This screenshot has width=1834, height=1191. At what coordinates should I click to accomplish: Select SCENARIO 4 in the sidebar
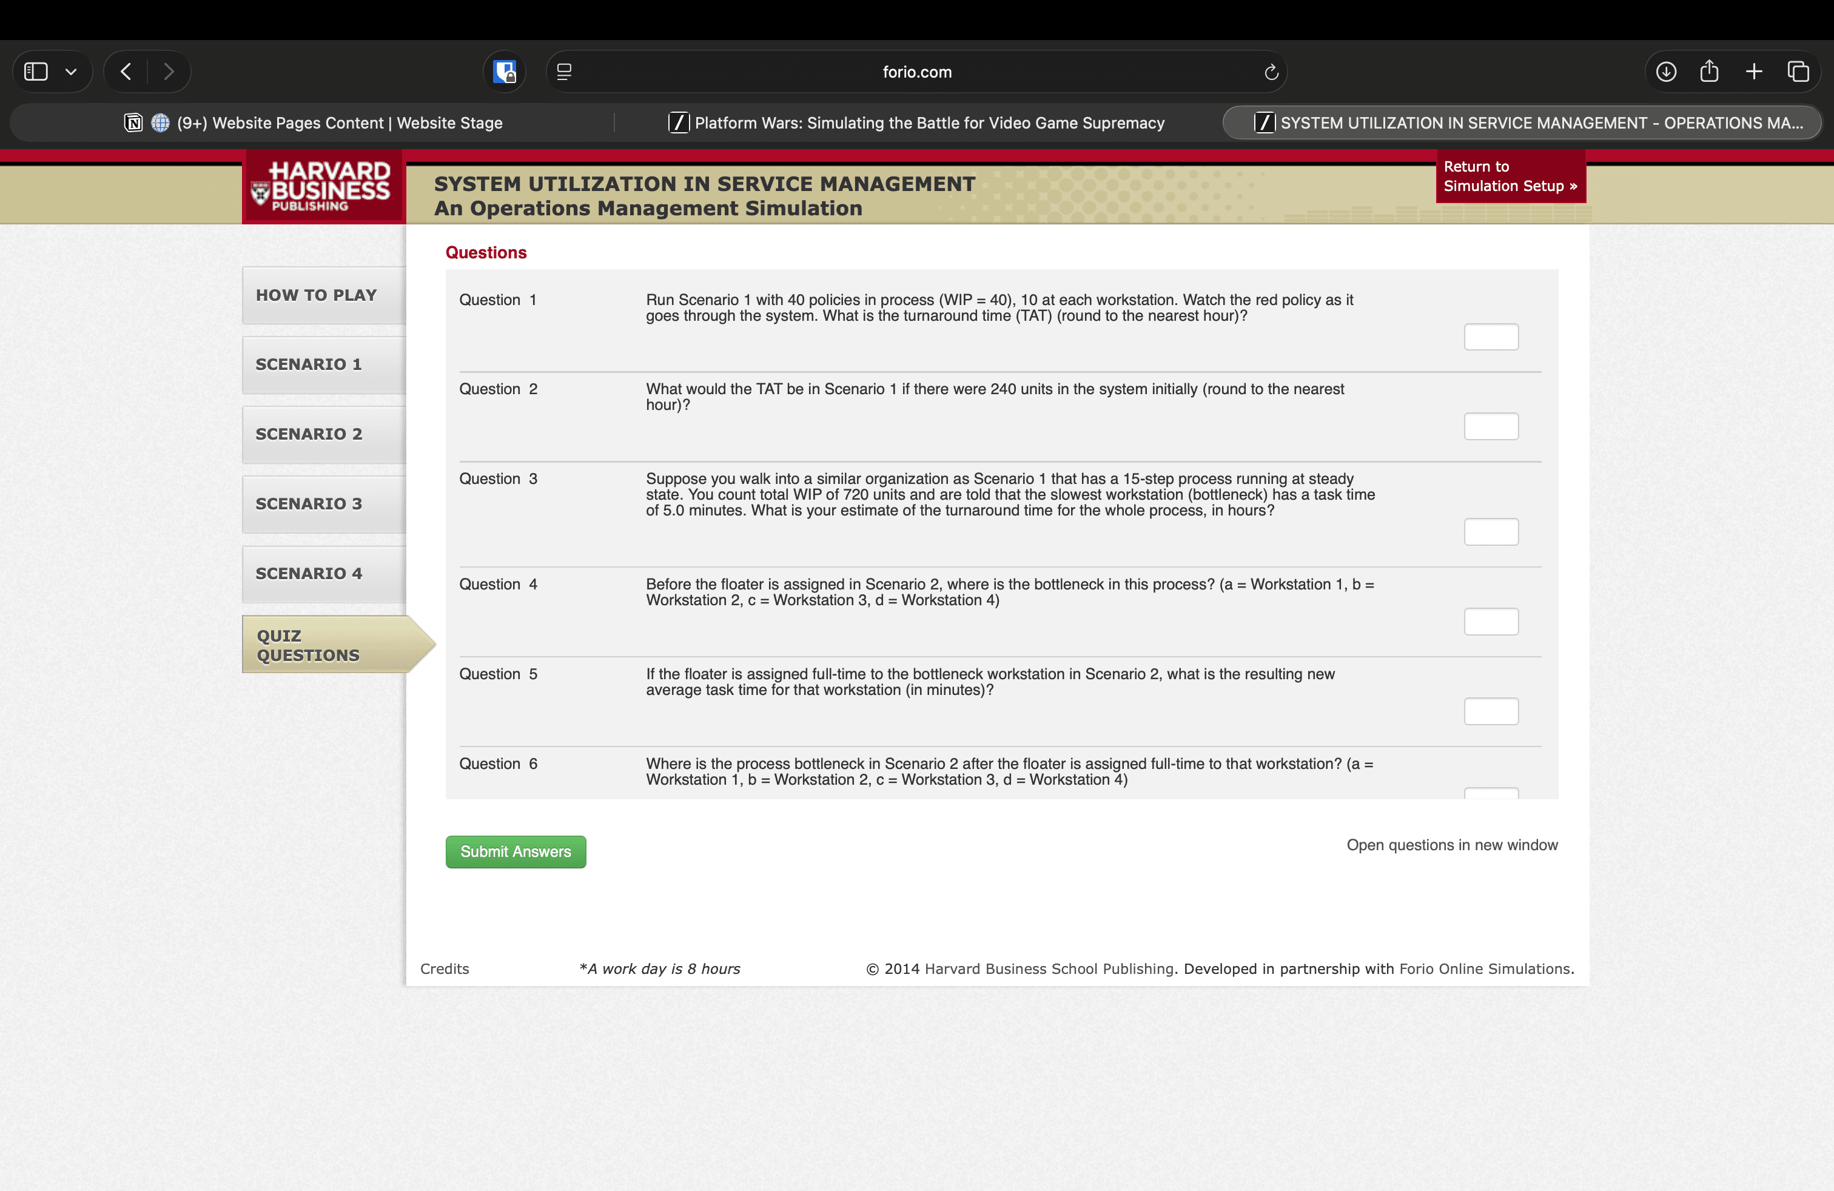pyautogui.click(x=308, y=573)
